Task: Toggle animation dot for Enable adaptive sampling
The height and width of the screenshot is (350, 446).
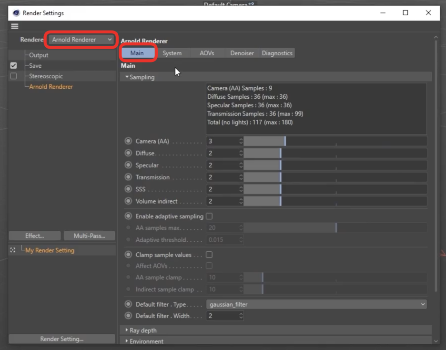Action: [x=128, y=216]
